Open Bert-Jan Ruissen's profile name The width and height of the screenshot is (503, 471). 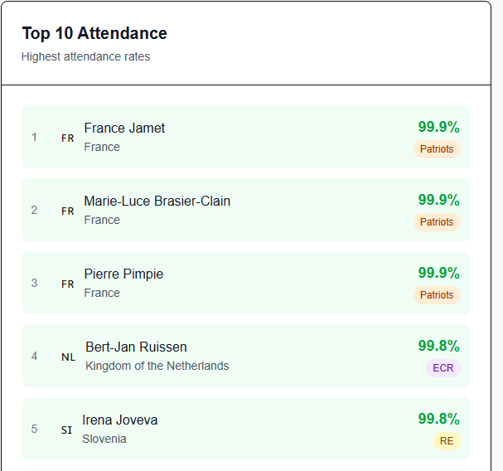[136, 347]
